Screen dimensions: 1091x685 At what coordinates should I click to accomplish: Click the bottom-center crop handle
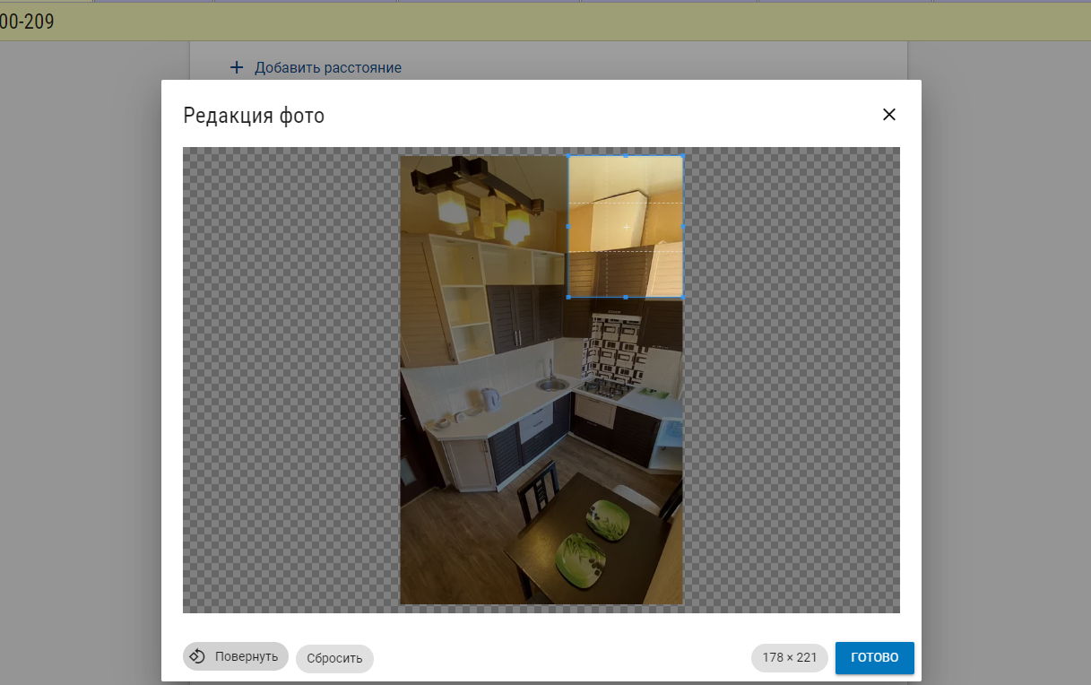coord(626,297)
